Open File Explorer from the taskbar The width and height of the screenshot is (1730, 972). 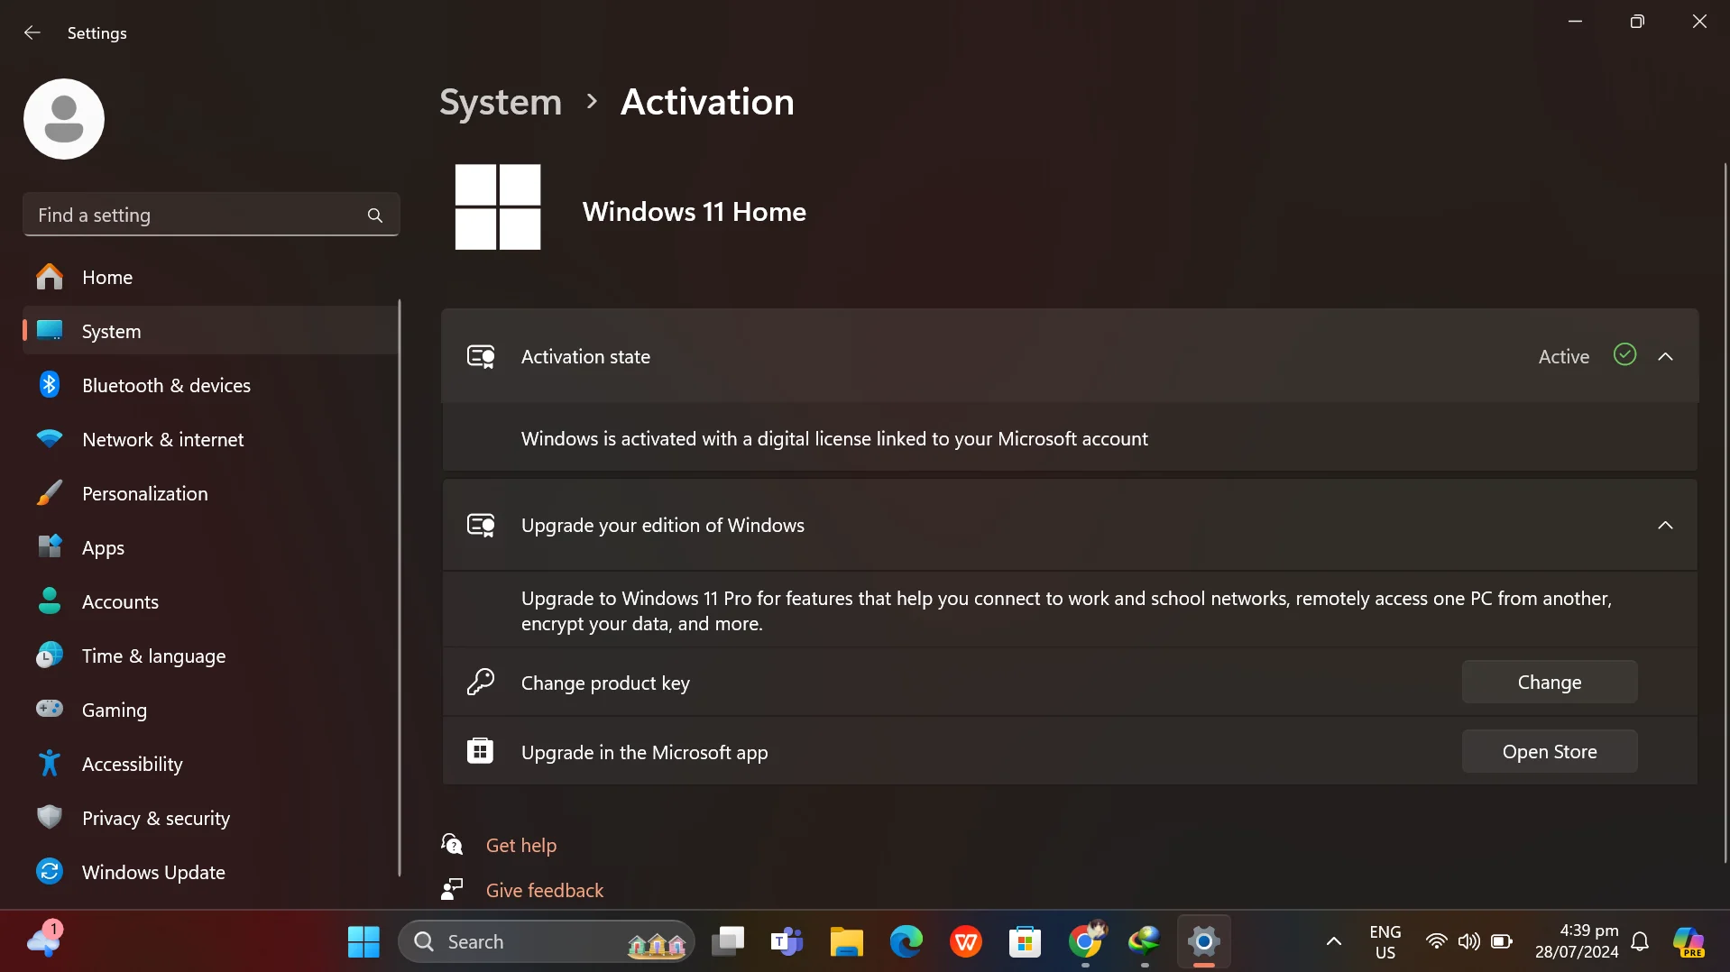[x=847, y=942]
